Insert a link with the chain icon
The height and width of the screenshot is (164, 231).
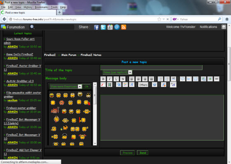(x=217, y=79)
